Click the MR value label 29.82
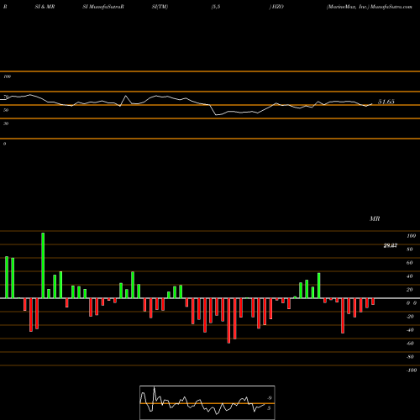This screenshot has width=420, height=420. click(x=391, y=245)
